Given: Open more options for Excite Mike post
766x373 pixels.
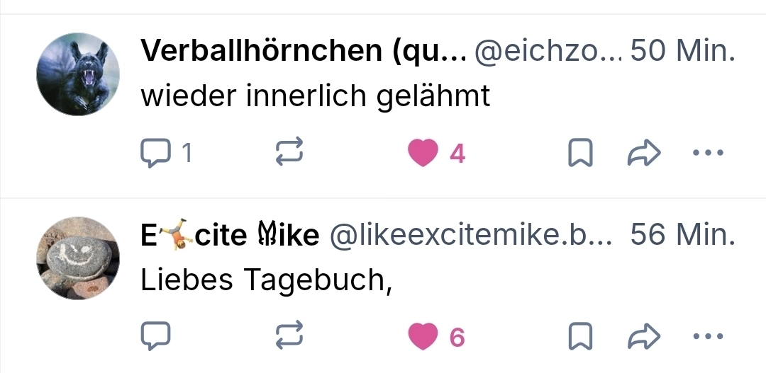Looking at the screenshot, I should [707, 337].
